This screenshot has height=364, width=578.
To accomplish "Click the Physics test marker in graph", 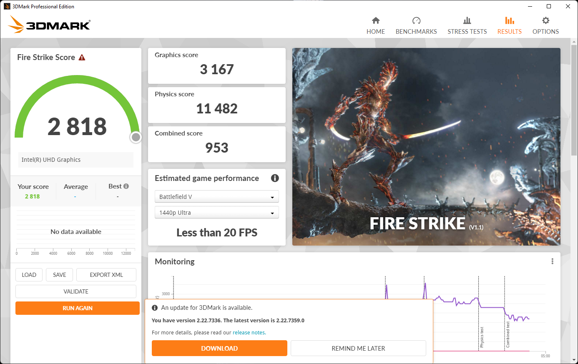I will pos(482,337).
